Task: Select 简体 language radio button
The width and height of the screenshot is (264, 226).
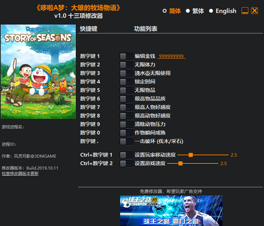Action: point(165,11)
